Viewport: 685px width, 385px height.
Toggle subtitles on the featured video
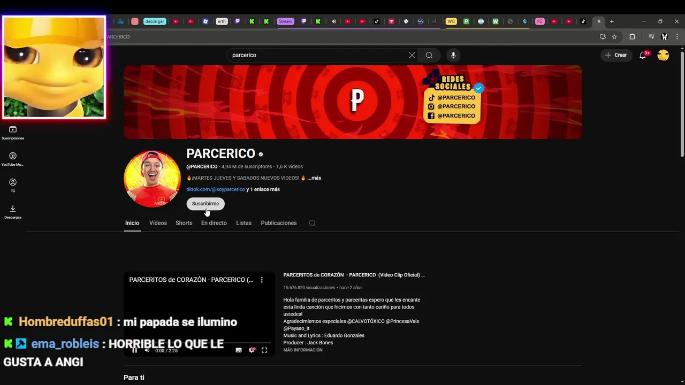(x=239, y=350)
